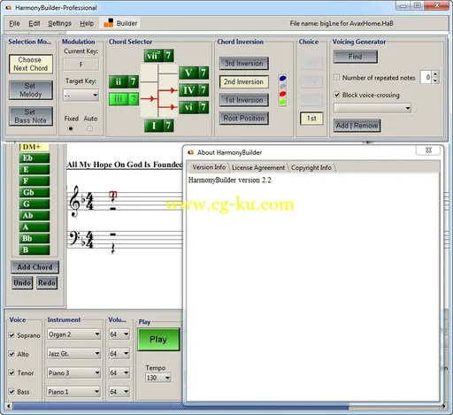Uncheck Block voice-crossing
Screen dimensions: 453x415
pos(336,95)
